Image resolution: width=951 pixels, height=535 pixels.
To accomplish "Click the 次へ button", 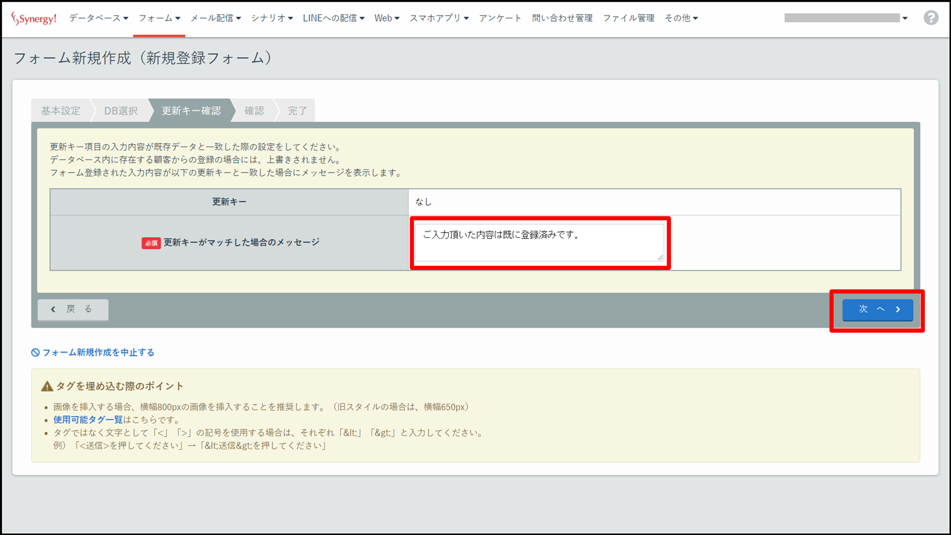I will (x=877, y=309).
